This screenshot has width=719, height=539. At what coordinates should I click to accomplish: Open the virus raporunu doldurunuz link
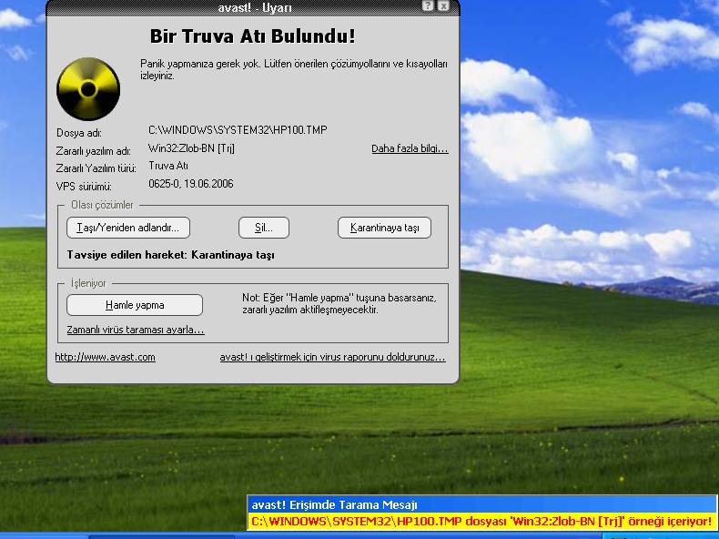(332, 357)
